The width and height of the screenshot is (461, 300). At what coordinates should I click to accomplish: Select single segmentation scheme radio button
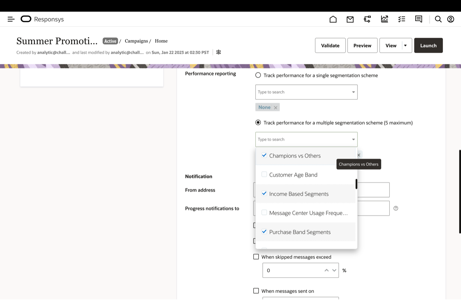258,75
